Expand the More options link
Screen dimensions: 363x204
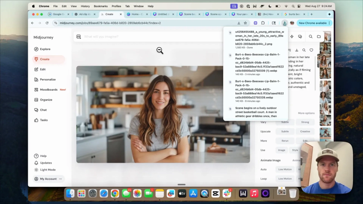(x=306, y=113)
